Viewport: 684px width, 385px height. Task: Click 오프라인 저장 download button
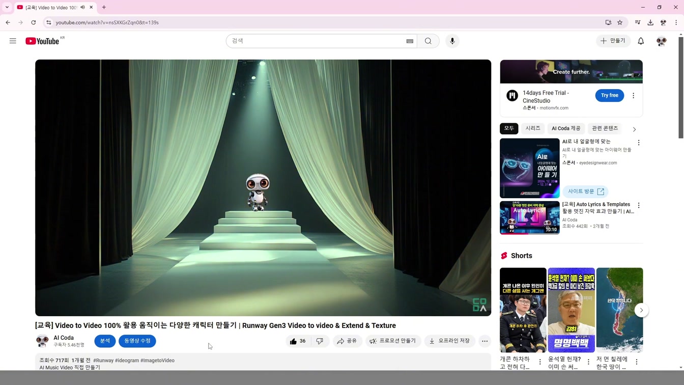click(450, 341)
